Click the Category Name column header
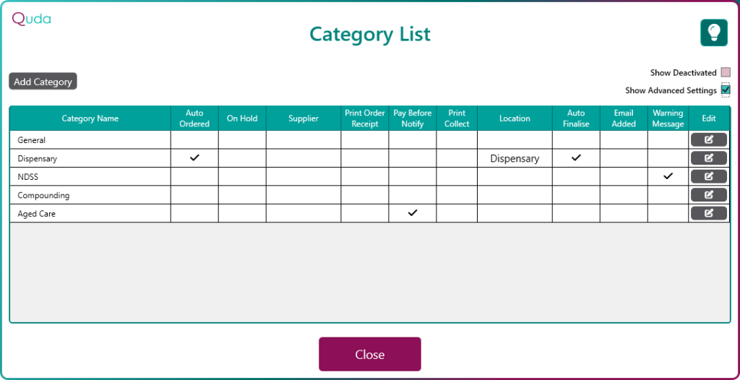Viewport: 740px width, 380px height. [x=90, y=118]
